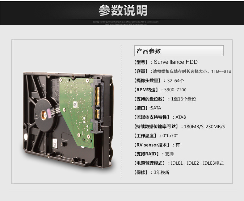This screenshot has width=244, height=201.
Task: Click the 支持RAID specification line
Action: pos(154,154)
